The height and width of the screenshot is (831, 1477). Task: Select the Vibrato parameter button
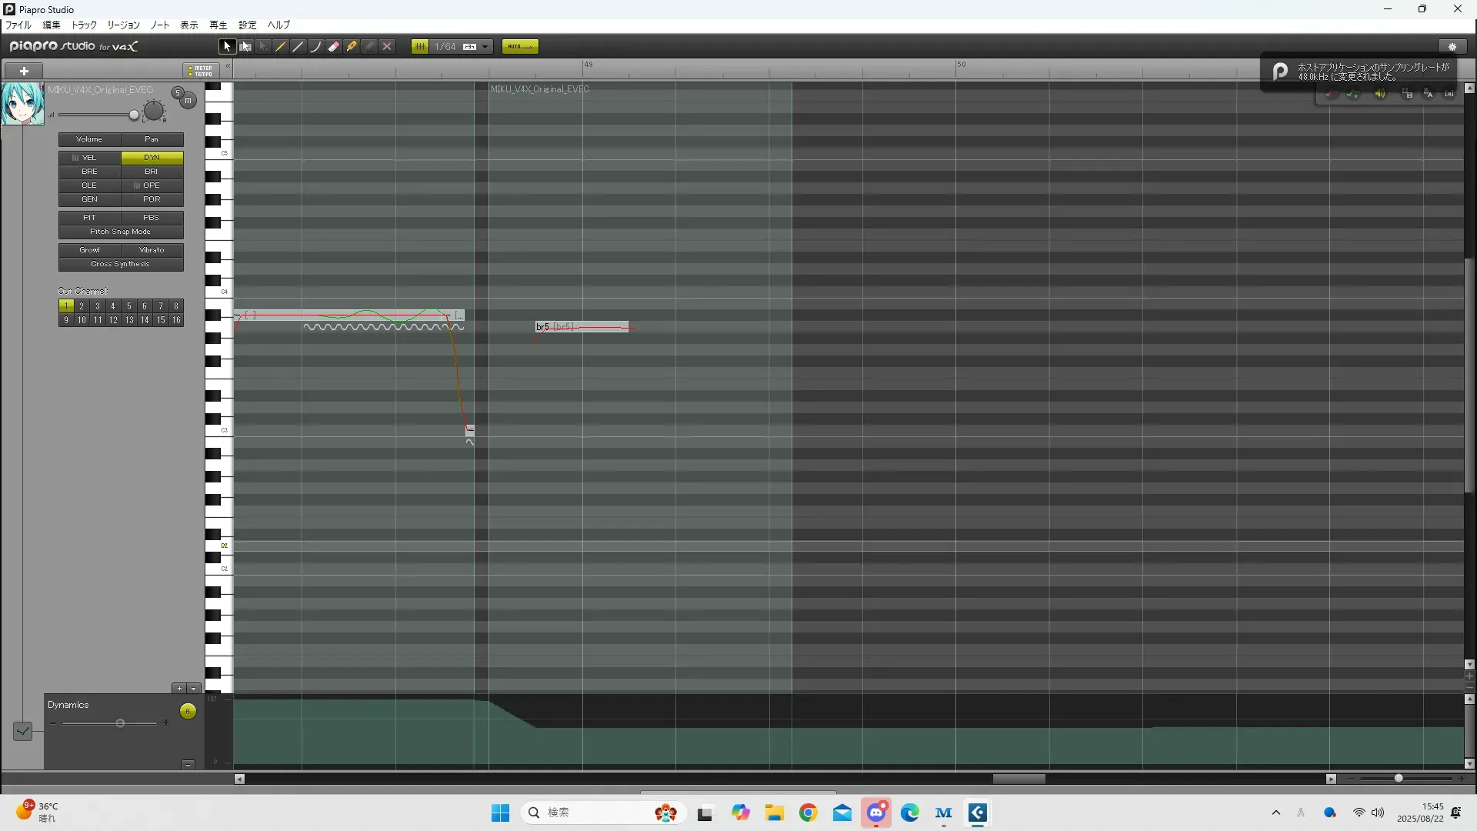152,250
